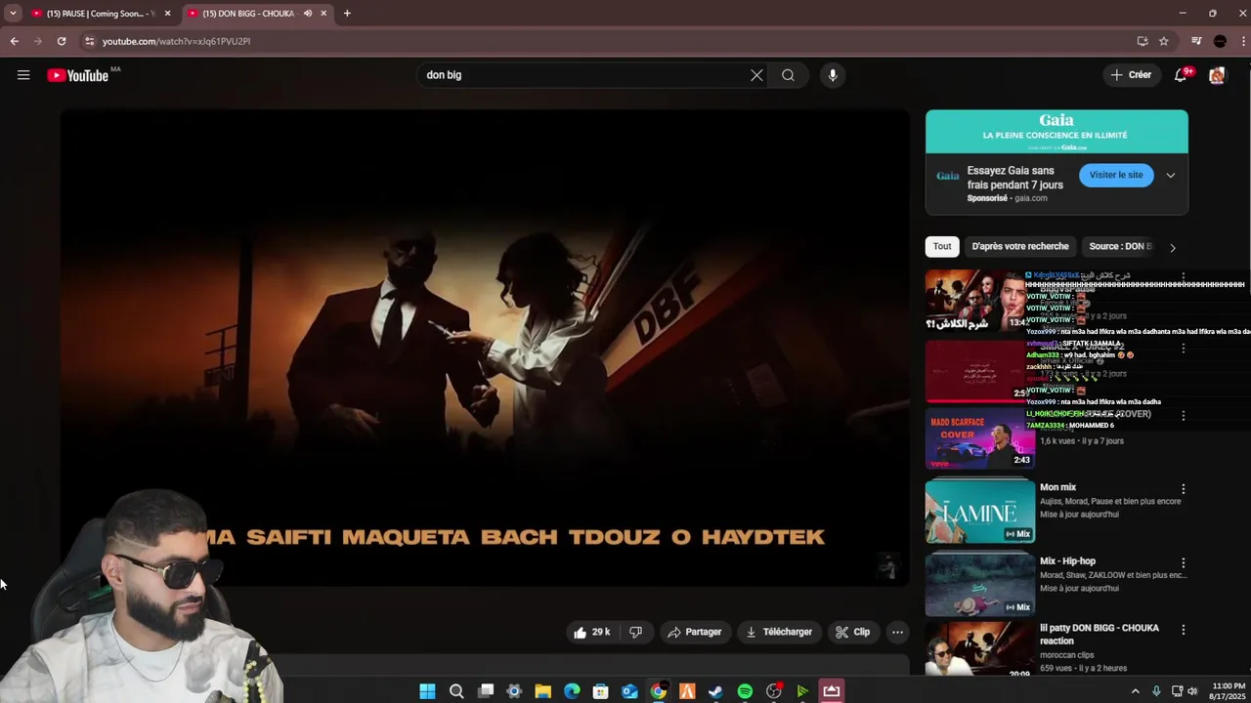Visit the Gaia sponsor site
This screenshot has width=1251, height=703.
(1116, 175)
